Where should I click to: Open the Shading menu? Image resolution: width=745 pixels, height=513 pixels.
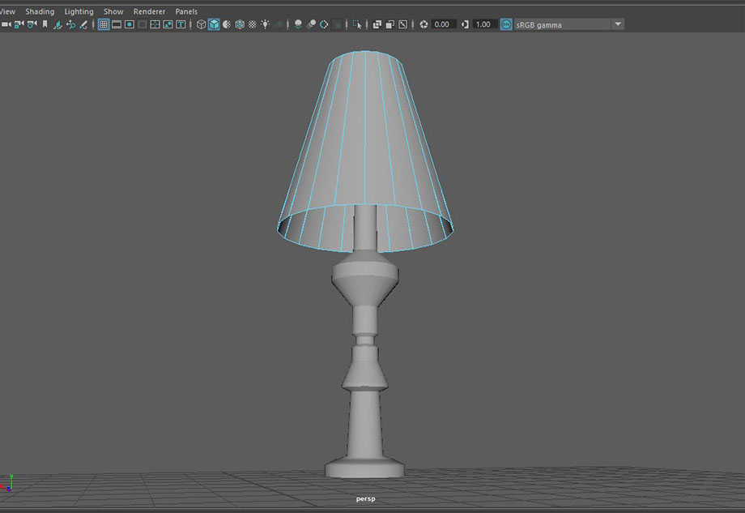pyautogui.click(x=40, y=11)
